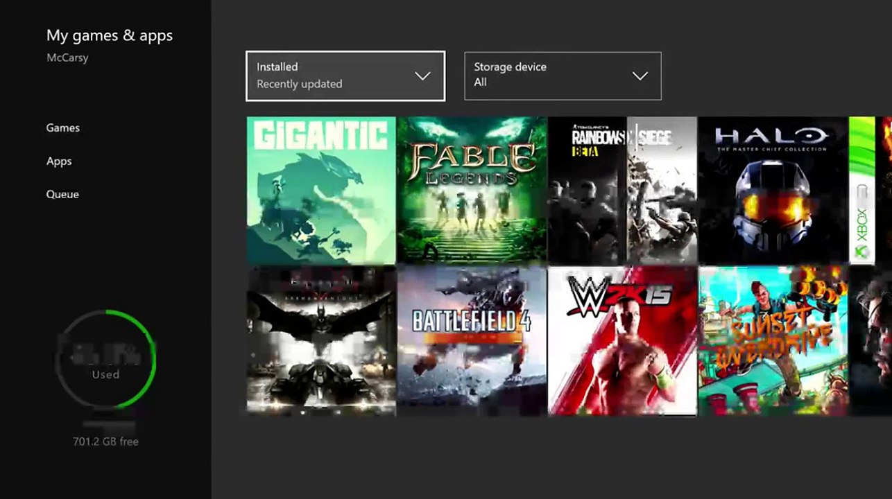Open the Sunset Overdrive tile
Viewport: 892px width, 499px height.
click(773, 341)
